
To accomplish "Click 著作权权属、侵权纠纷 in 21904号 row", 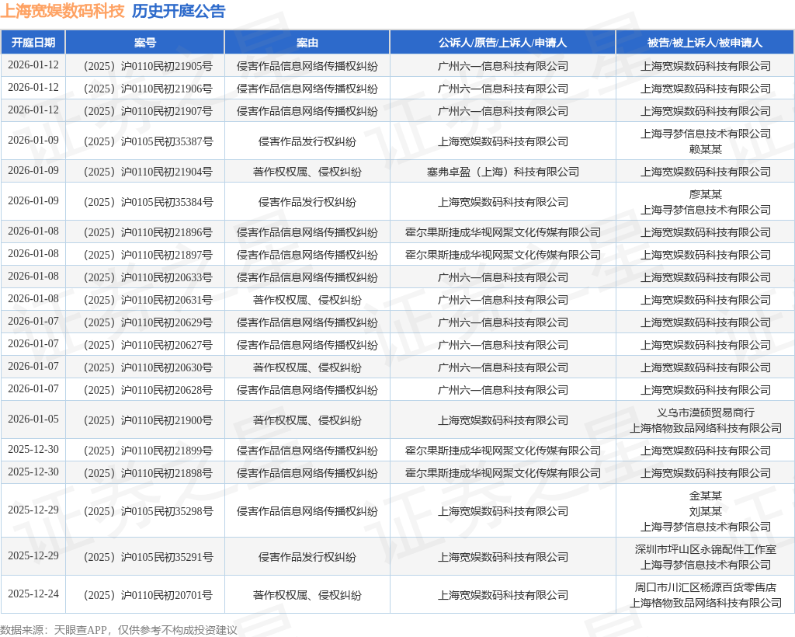I will pyautogui.click(x=307, y=172).
